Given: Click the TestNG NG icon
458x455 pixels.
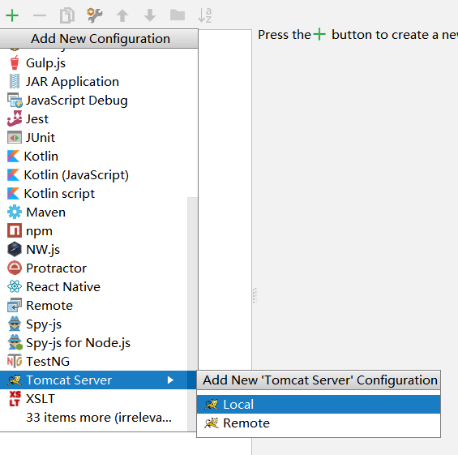Looking at the screenshot, I should point(15,361).
